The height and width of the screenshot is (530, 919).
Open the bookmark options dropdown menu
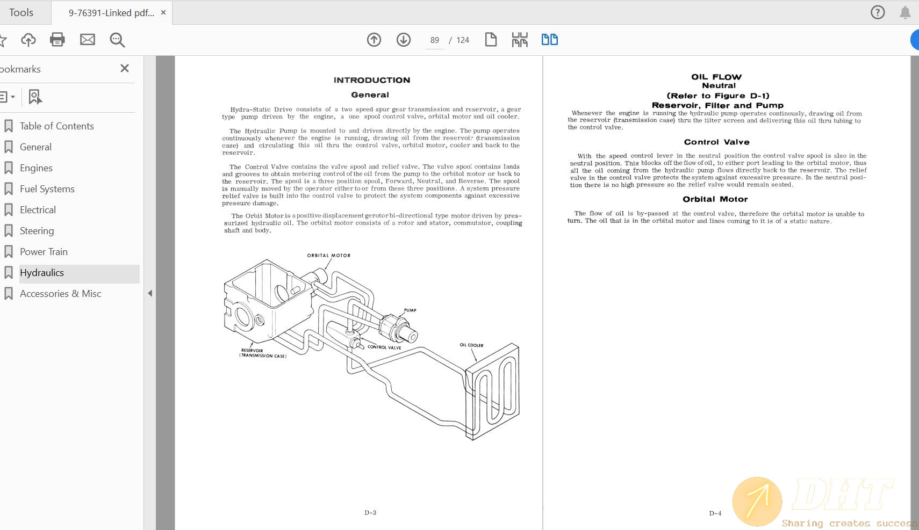(x=8, y=97)
